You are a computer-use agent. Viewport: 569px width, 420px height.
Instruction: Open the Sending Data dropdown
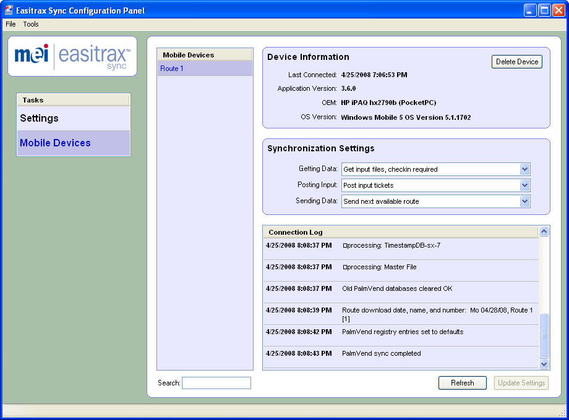pyautogui.click(x=524, y=201)
